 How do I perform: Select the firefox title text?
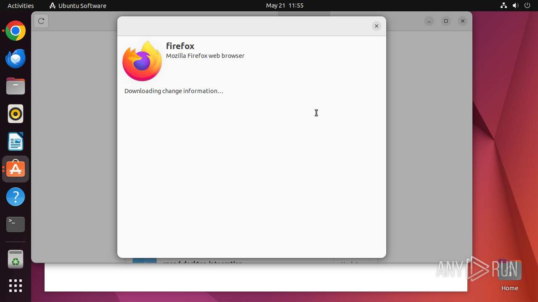(x=180, y=46)
